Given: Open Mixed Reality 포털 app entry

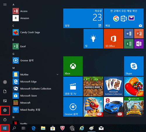Looking at the screenshot, I should 36,110.
